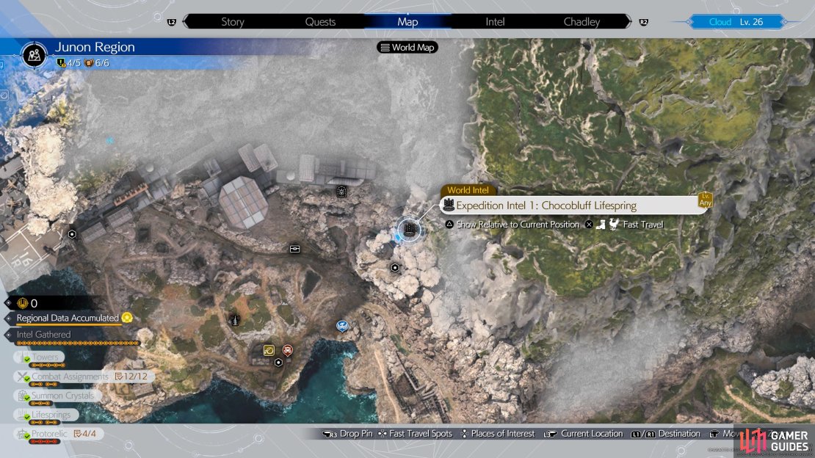This screenshot has width=815, height=458.
Task: Click the 6/6 counter icon under Junon Region
Action: point(89,63)
